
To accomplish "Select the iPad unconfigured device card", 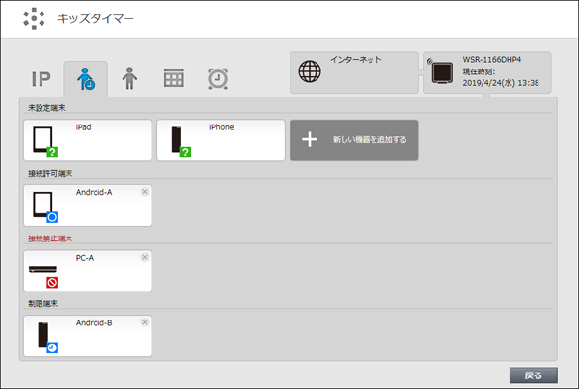I will 88,140.
